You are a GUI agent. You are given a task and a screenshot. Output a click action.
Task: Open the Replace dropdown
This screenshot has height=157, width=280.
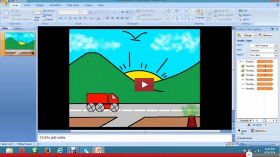coord(246,15)
